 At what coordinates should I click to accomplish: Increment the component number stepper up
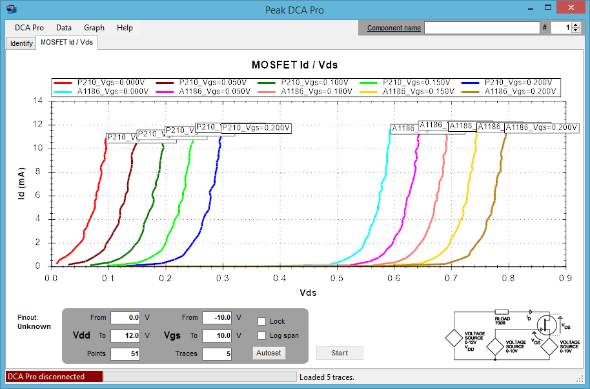(x=576, y=25)
